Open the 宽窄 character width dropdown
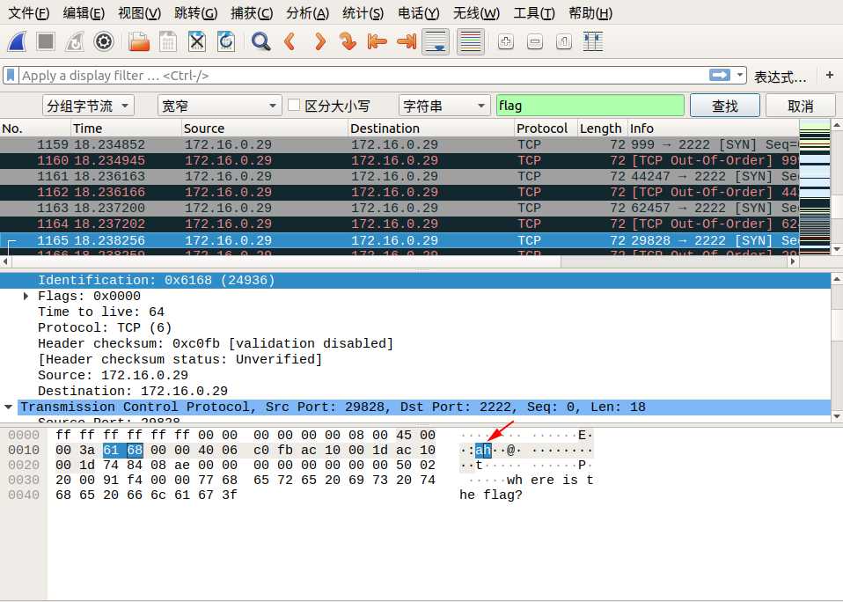Viewport: 843px width, 602px height. point(219,106)
